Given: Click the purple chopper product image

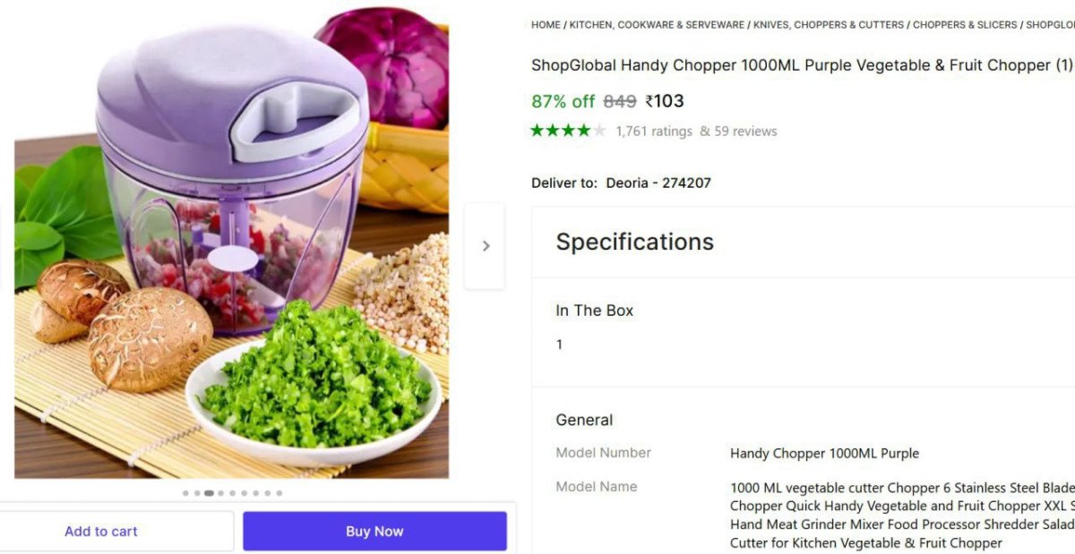Looking at the screenshot, I should click(231, 246).
